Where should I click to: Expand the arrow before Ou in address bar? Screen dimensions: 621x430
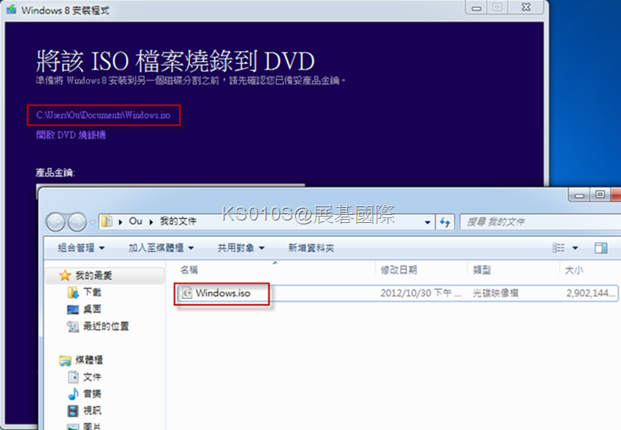pos(120,222)
